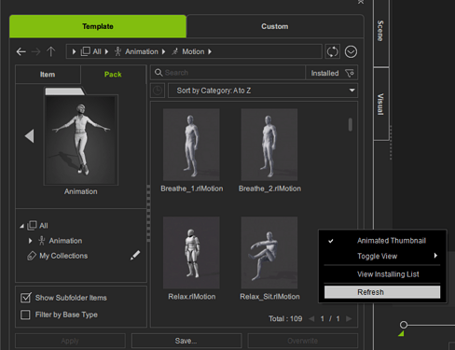Select My Collections in the tree

click(x=63, y=256)
